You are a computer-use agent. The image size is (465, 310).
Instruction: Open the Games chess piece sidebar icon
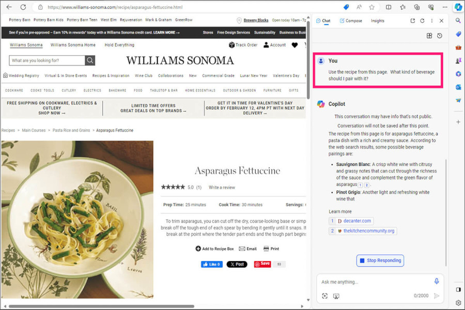click(x=458, y=61)
